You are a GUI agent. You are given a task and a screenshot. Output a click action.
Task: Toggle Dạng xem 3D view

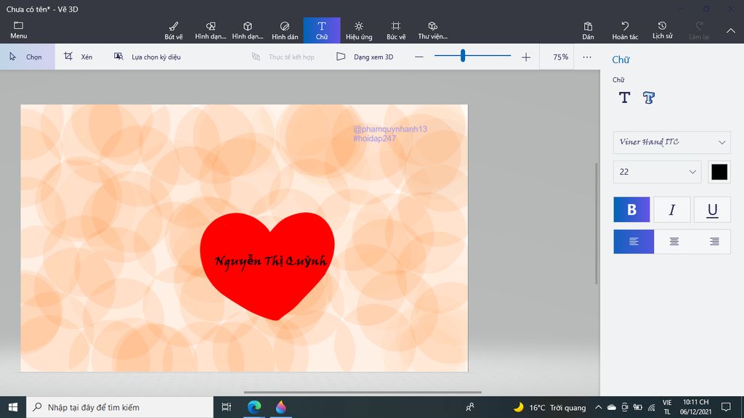point(365,57)
